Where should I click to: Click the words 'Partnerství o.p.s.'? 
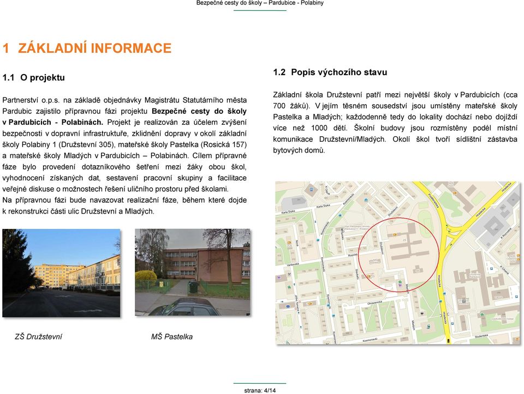[x=31, y=100]
